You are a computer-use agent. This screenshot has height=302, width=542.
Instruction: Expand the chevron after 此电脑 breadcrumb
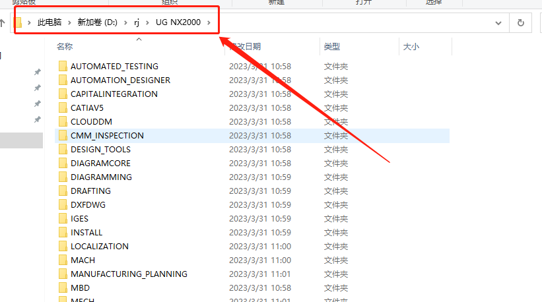click(69, 22)
